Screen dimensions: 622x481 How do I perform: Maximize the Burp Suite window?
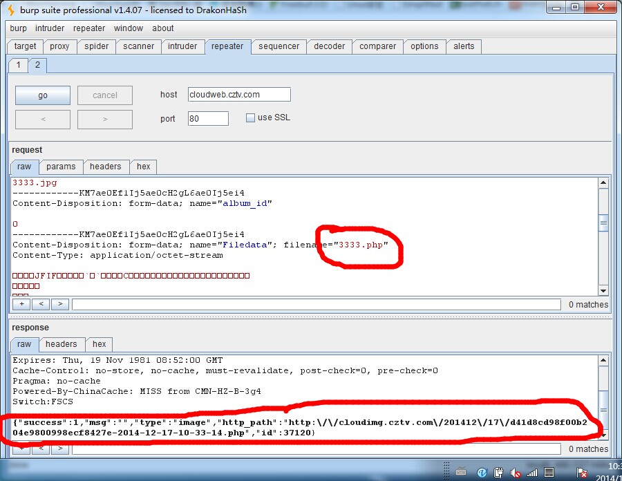(x=575, y=8)
